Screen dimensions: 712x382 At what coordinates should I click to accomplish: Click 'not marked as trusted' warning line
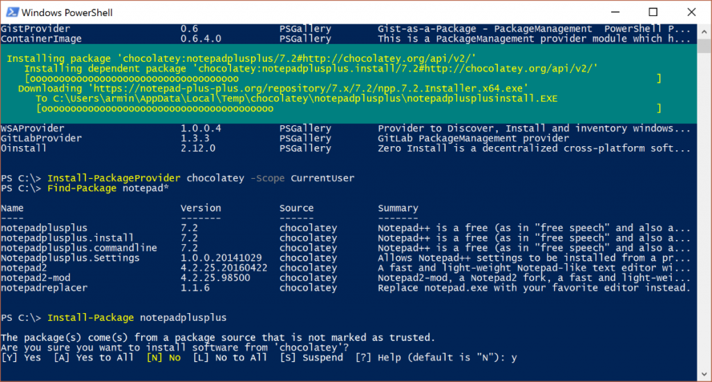pos(218,337)
